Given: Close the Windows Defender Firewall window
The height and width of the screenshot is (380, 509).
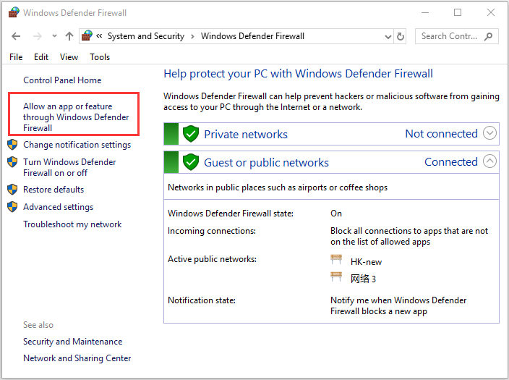Looking at the screenshot, I should [x=491, y=13].
